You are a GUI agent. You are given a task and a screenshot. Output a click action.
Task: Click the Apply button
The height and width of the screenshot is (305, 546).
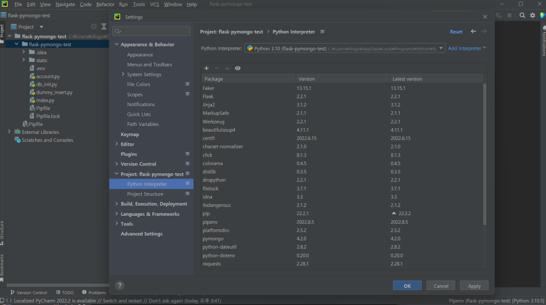point(474,286)
